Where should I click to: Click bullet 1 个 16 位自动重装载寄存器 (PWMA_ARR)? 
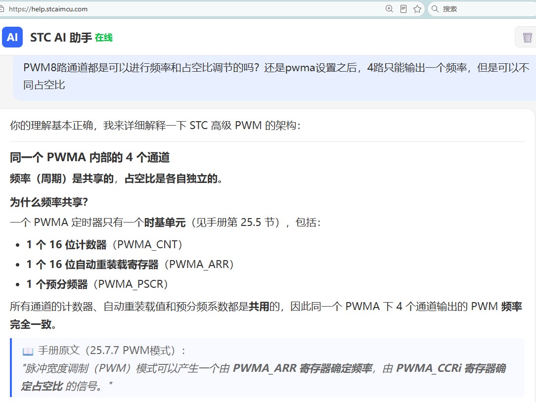(130, 264)
